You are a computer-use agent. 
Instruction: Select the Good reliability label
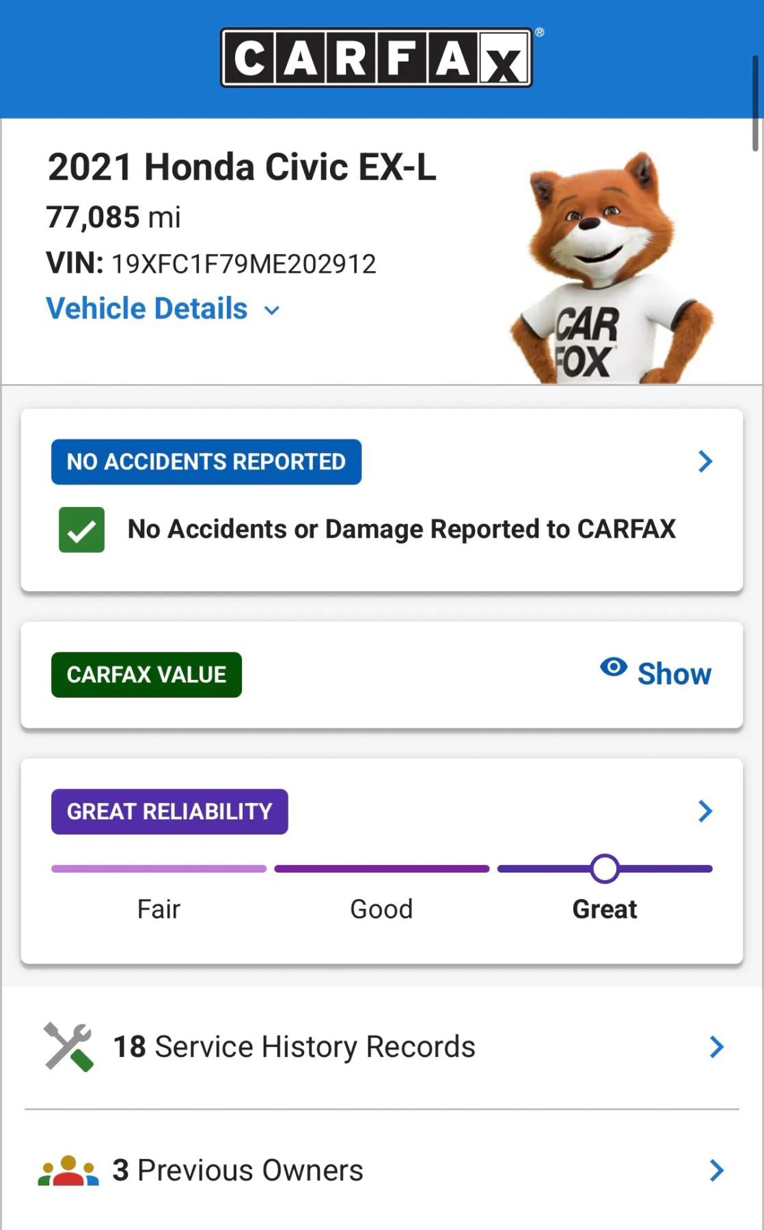tap(381, 910)
